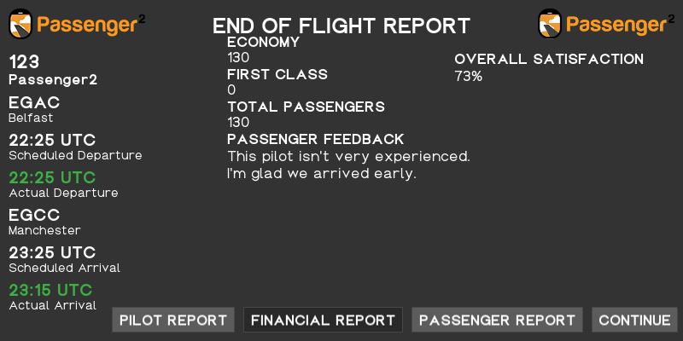The image size is (683, 341).
Task: Click the First Class passenger count label
Action: point(277,74)
